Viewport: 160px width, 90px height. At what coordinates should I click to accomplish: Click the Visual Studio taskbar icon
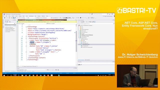[15, 75]
